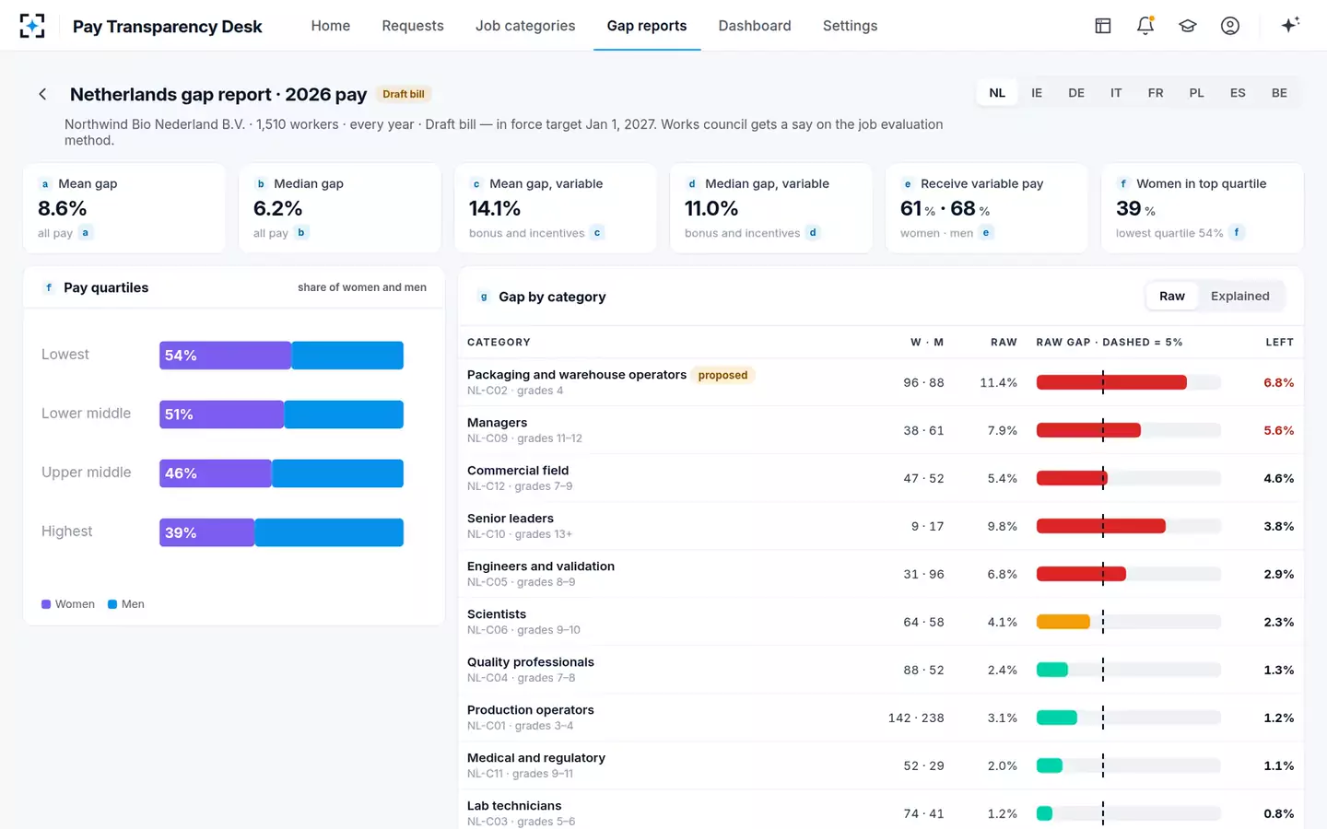Click the Managers raw gap bar
Screen dimensions: 1327x829
(1088, 430)
